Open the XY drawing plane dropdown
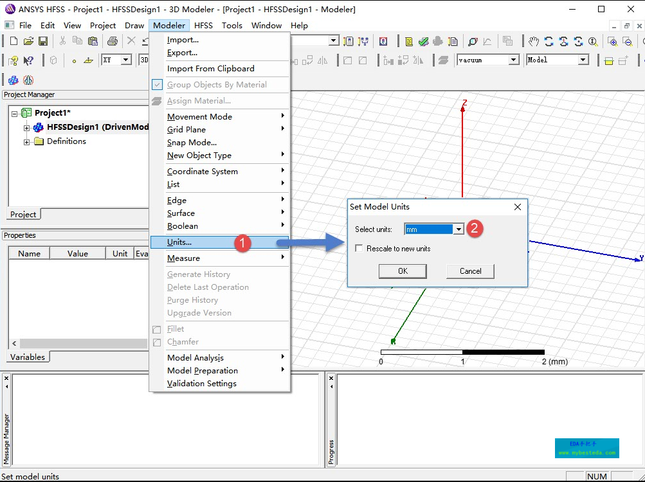645x482 pixels. click(126, 60)
